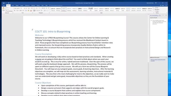
Task: Click the Redo icon in title bar
Action: [x=9, y=3]
